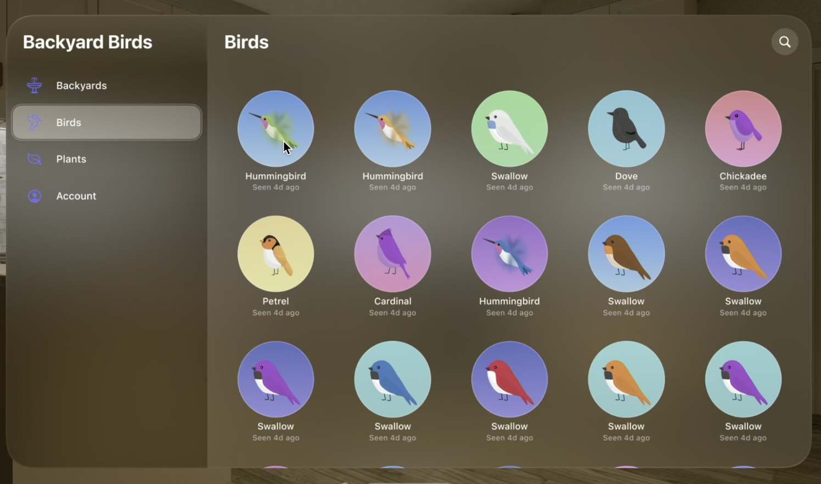Open the purple Chickadee thumbnail

743,129
